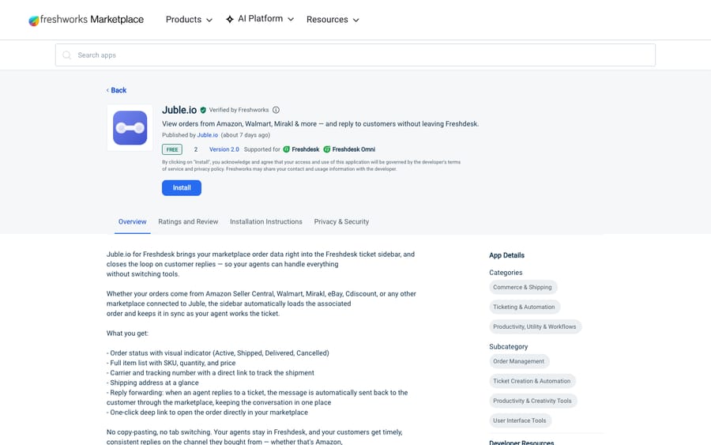
Task: Click the install count number 2
Action: pos(196,149)
